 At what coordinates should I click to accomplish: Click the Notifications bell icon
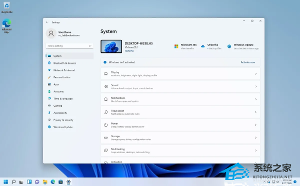click(106, 99)
